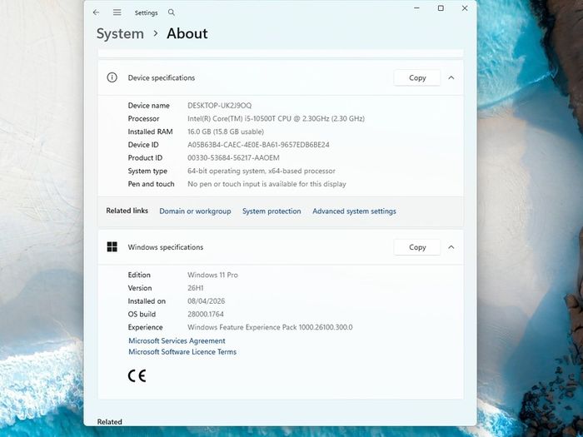Viewport: 583px width, 437px height.
Task: Close the Settings window
Action: [x=465, y=8]
